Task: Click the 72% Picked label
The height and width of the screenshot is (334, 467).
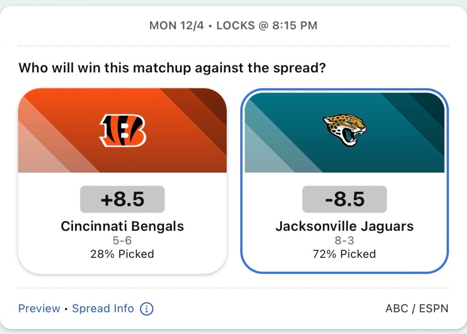Action: pyautogui.click(x=344, y=254)
